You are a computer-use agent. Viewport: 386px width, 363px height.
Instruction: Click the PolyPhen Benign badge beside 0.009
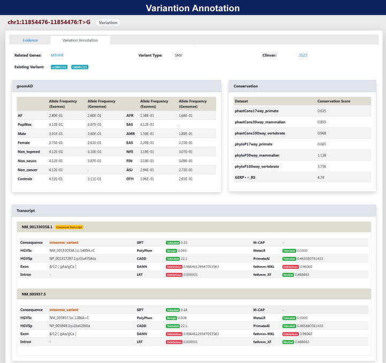[171, 318]
